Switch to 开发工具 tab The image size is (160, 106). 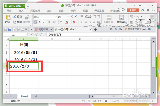pos(99,11)
